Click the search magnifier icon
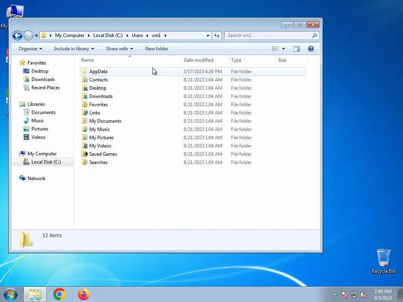The image size is (403, 302). (314, 35)
